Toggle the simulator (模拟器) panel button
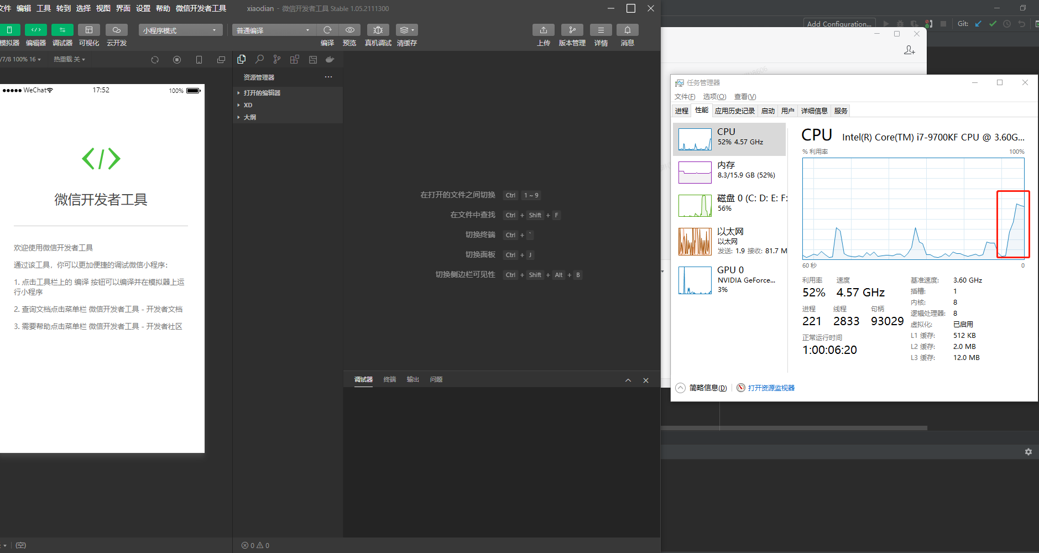 [x=9, y=30]
